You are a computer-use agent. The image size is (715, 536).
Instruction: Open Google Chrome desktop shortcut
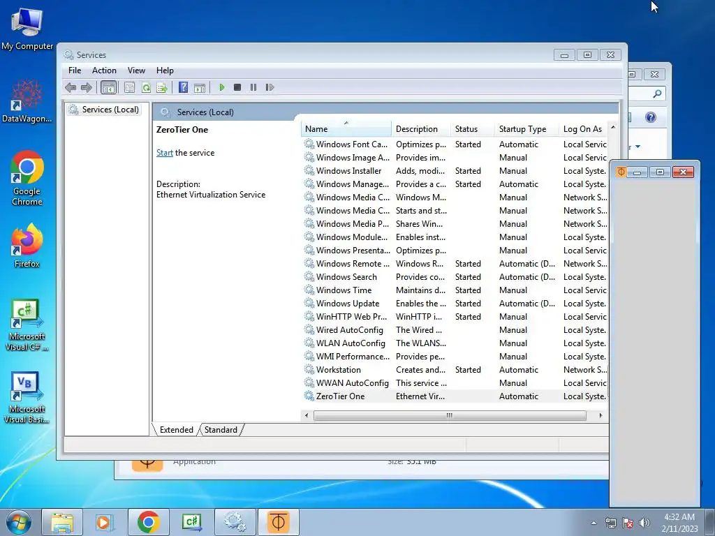pyautogui.click(x=27, y=179)
